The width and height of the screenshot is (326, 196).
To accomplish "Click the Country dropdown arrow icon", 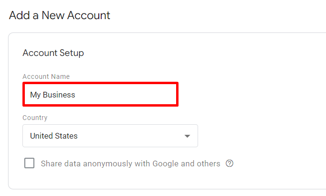I will (187, 136).
